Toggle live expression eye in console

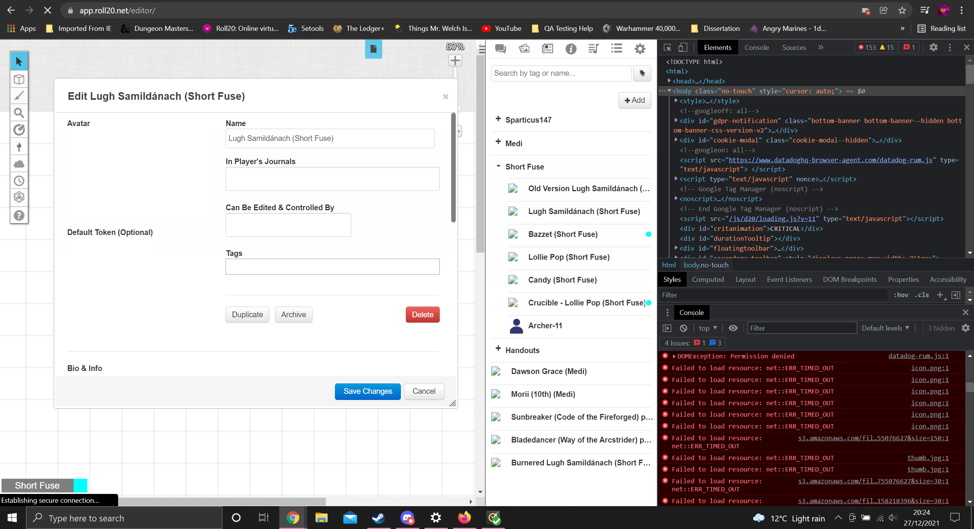point(733,328)
